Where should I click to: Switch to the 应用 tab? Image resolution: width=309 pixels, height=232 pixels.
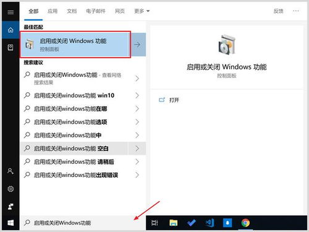click(x=53, y=11)
